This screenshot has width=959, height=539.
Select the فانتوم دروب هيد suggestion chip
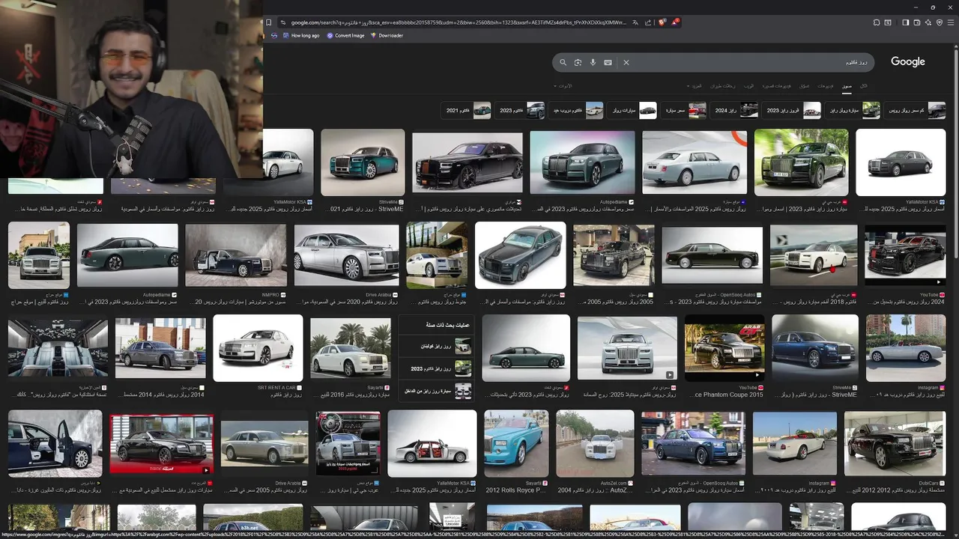tap(575, 111)
